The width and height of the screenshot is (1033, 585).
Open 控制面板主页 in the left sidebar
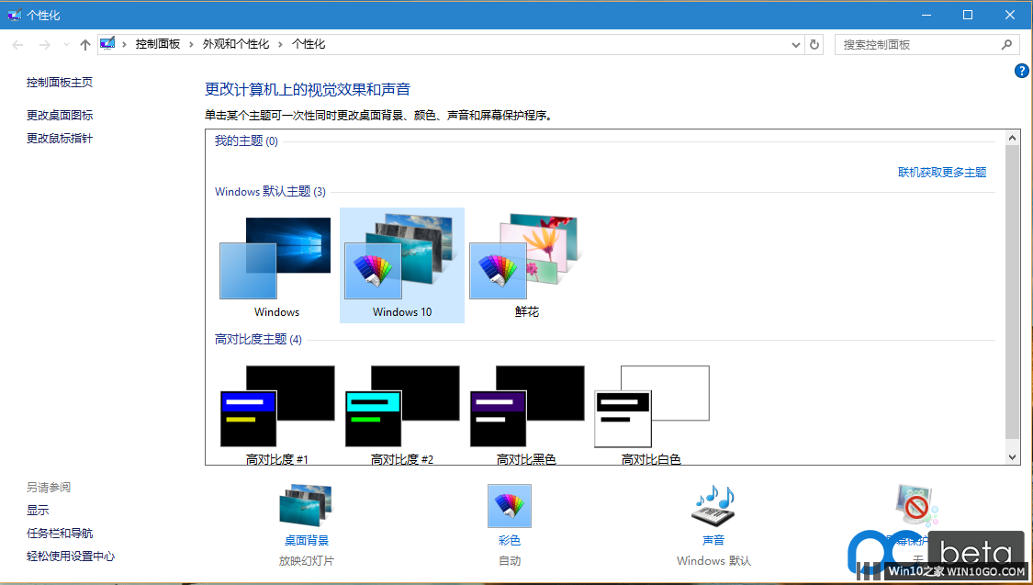60,83
